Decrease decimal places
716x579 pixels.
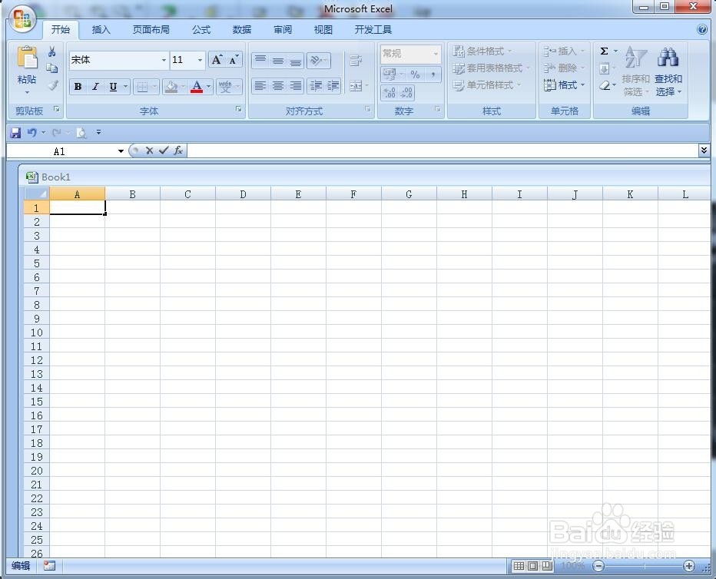(x=406, y=93)
